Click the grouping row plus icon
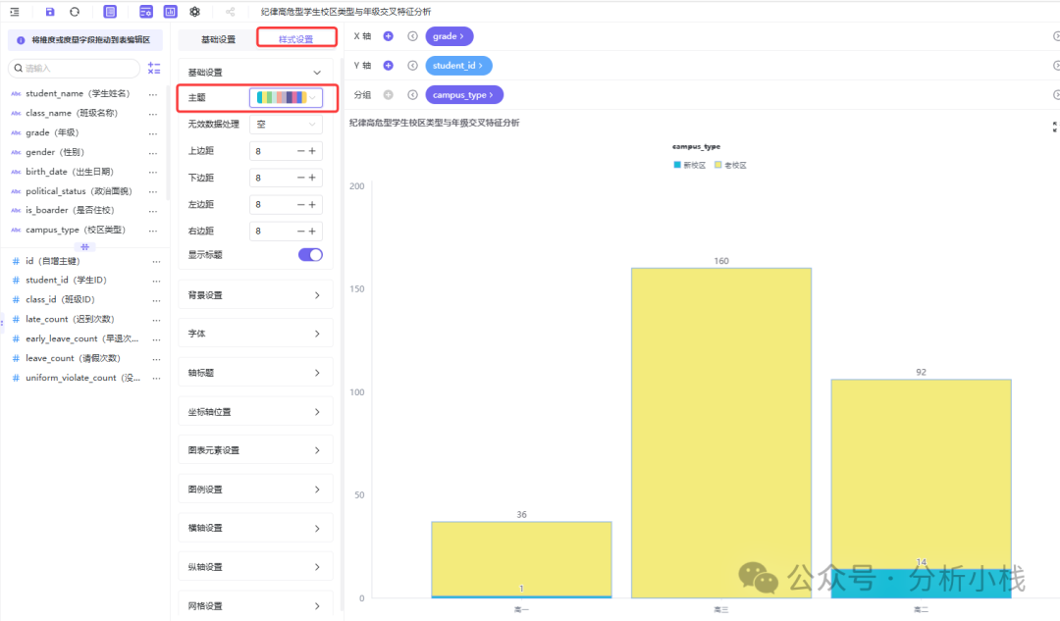 388,95
